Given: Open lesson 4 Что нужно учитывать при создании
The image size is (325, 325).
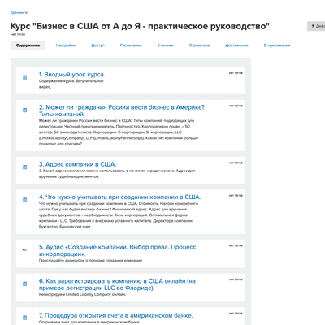Looking at the screenshot, I should (x=120, y=197).
